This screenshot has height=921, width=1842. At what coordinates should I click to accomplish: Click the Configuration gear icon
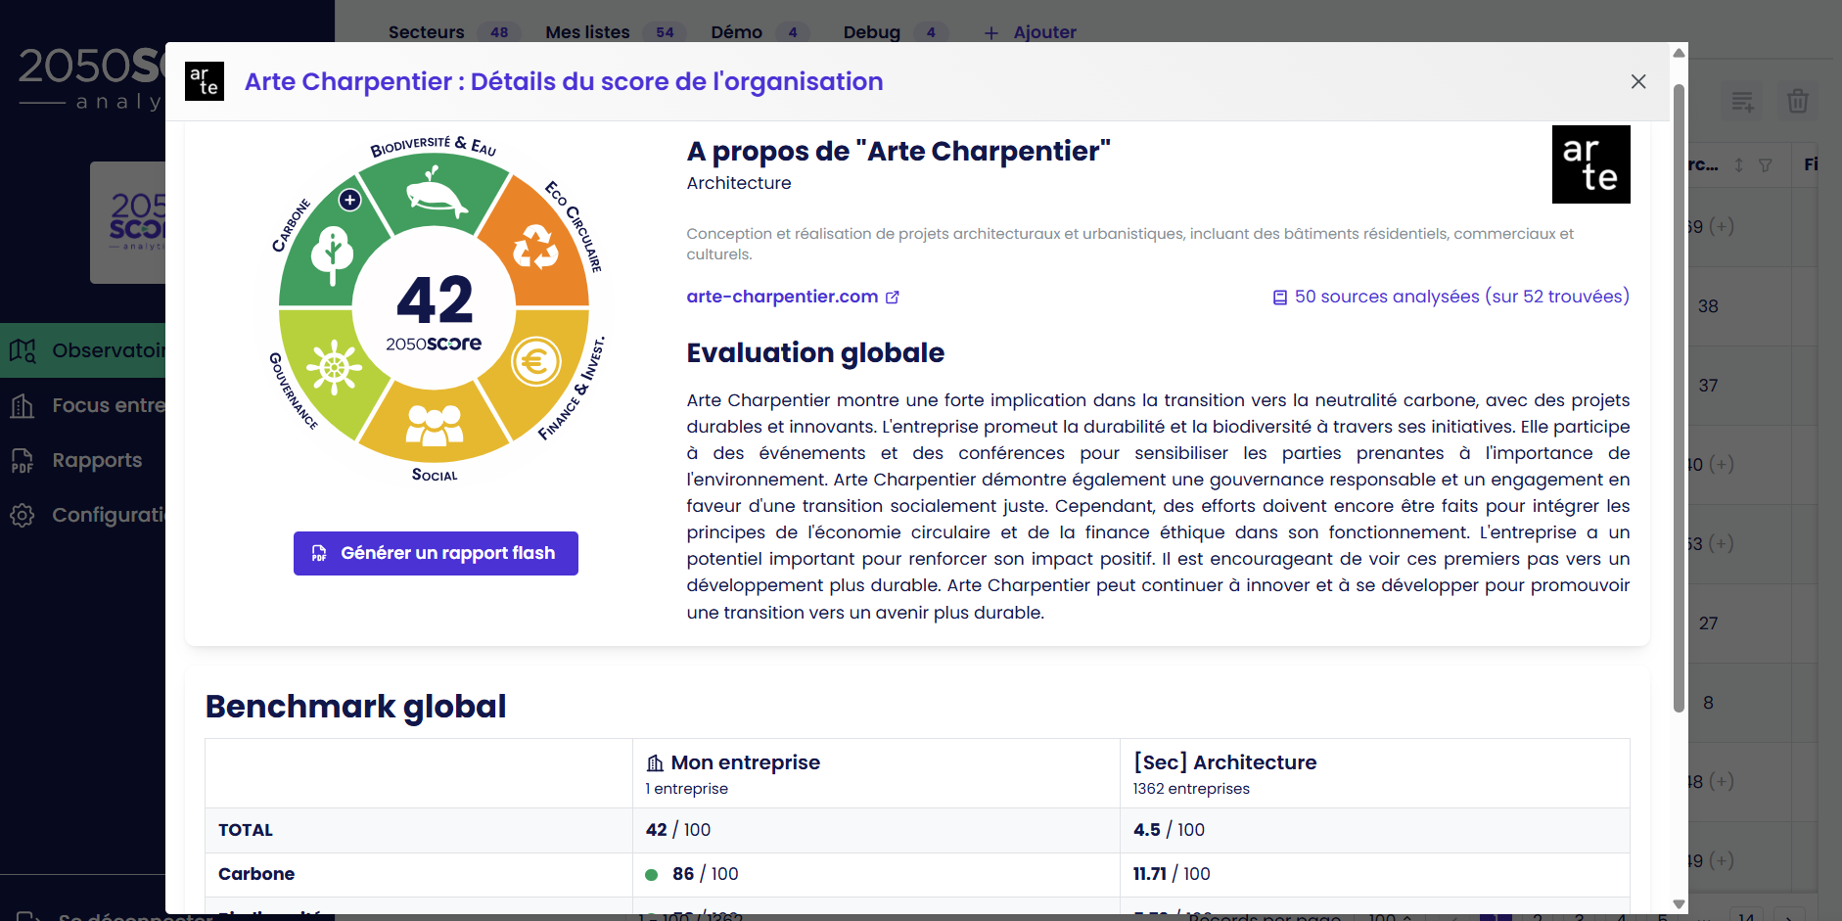pos(23,515)
